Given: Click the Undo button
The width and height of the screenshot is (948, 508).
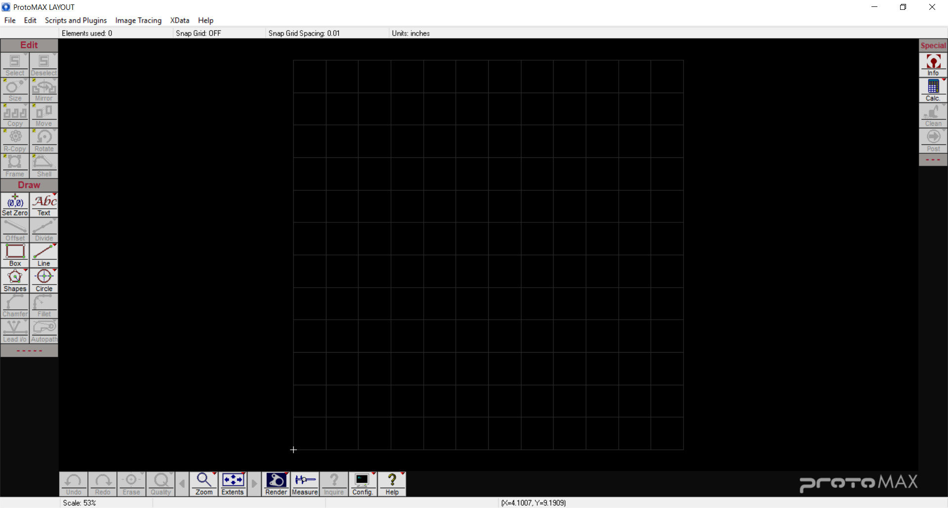Looking at the screenshot, I should pyautogui.click(x=74, y=484).
